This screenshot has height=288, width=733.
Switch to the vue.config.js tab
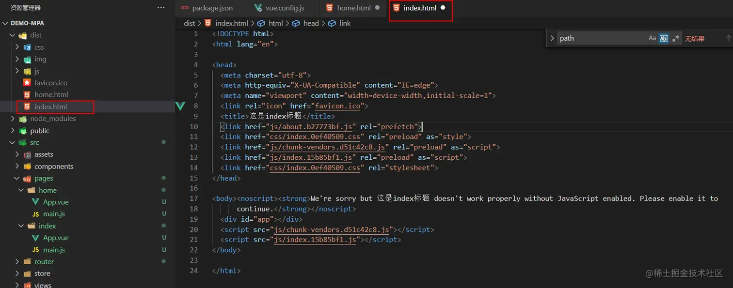tap(284, 8)
